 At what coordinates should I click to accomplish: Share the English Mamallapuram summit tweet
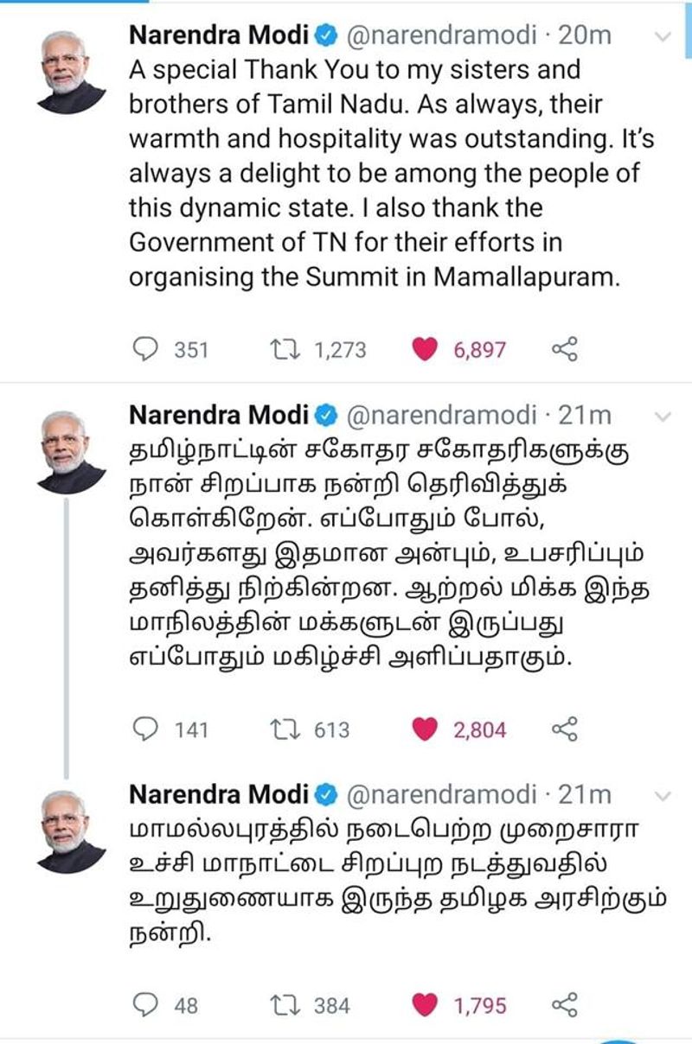click(x=564, y=349)
